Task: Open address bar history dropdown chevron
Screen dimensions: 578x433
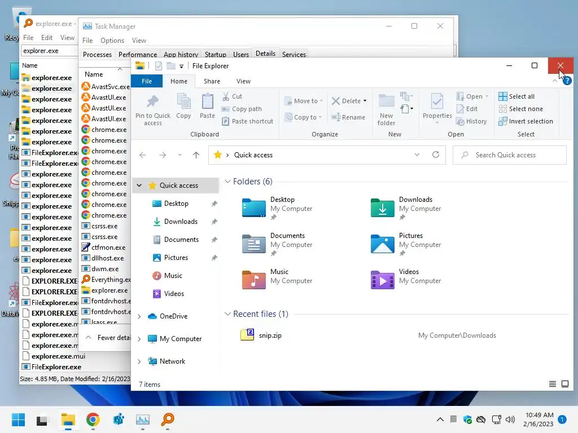Action: [417, 154]
